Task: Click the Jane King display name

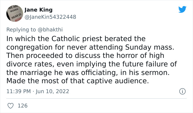Action: pos(38,10)
